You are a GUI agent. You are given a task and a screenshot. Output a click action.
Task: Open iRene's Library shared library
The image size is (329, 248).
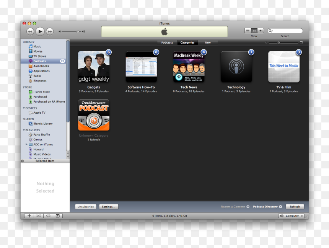(43, 124)
